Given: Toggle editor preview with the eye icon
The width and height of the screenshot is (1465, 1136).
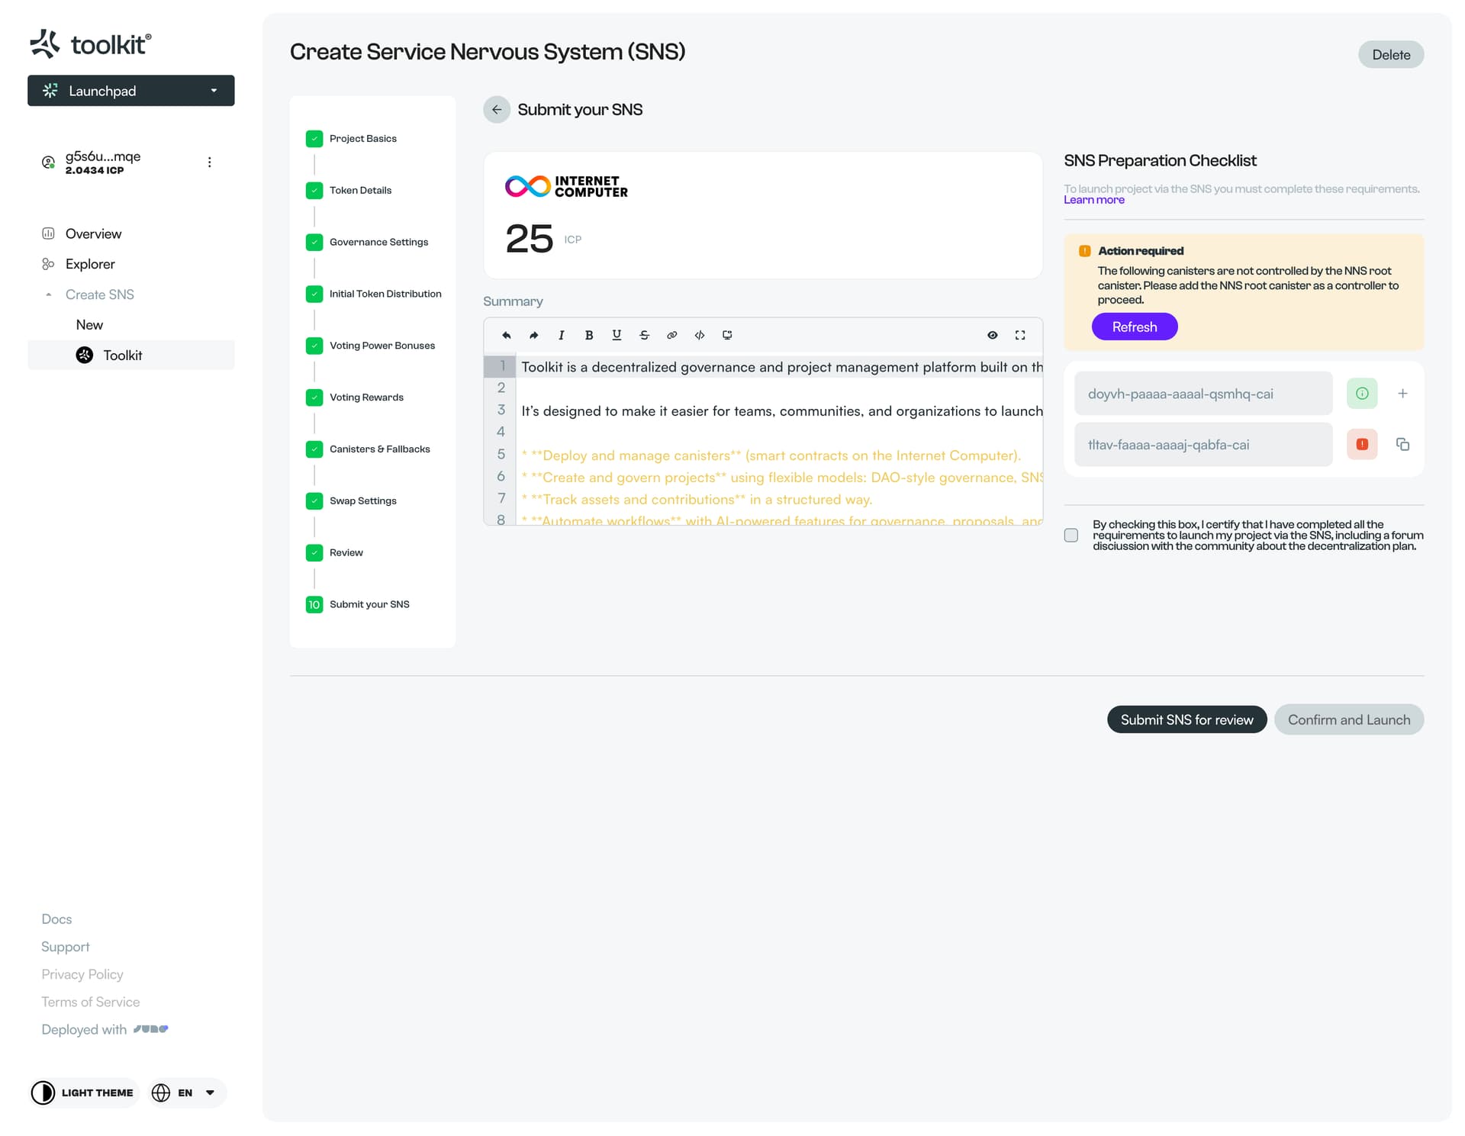Looking at the screenshot, I should (993, 335).
